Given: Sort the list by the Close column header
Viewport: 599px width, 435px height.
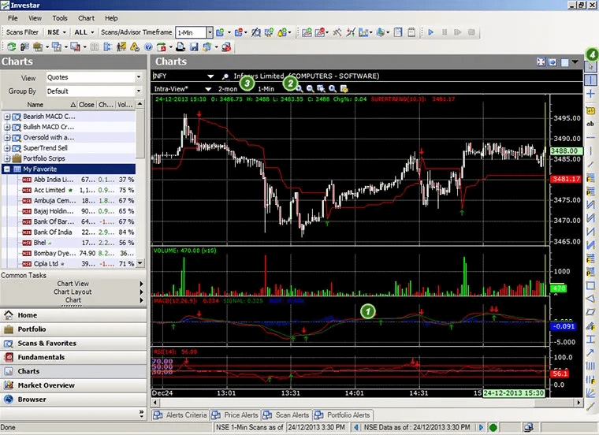Looking at the screenshot, I should pos(87,105).
